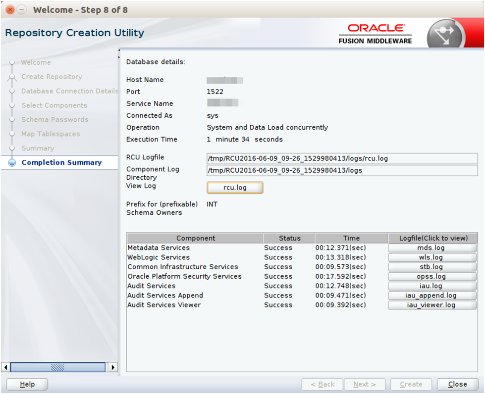Select the Completion Summary step

[61, 162]
